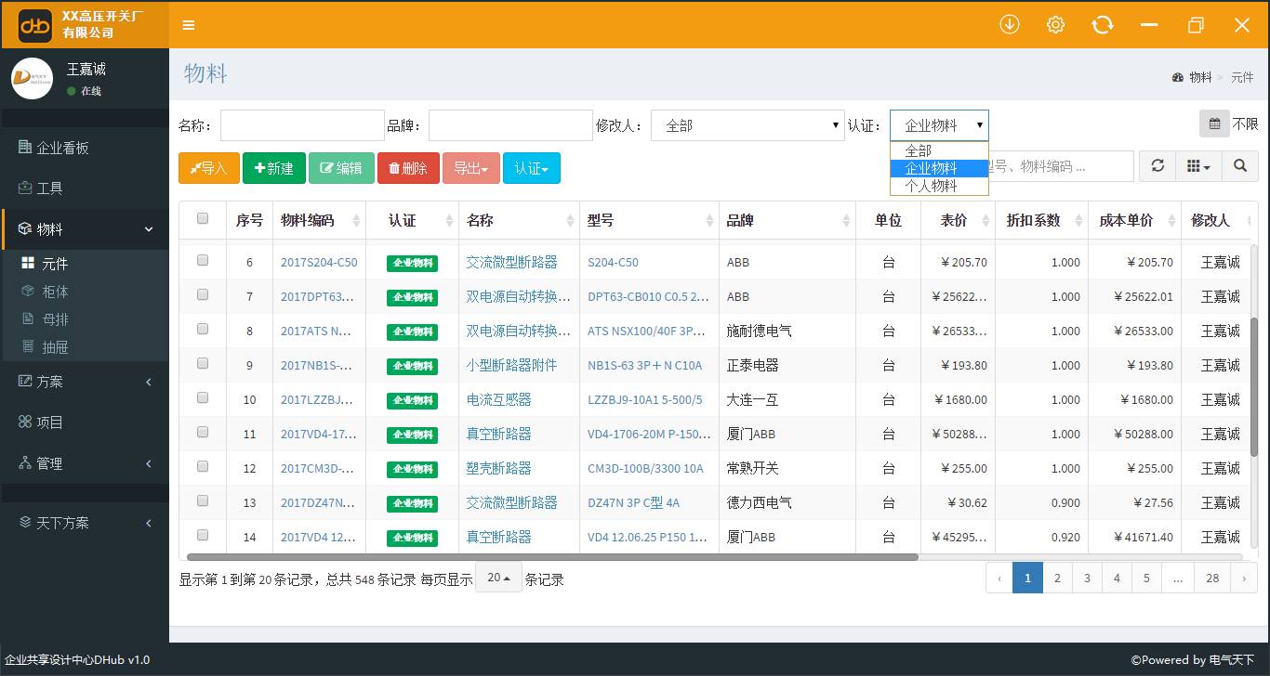The height and width of the screenshot is (676, 1270).
Task: Click the search magnifier icon
Action: tap(1240, 166)
